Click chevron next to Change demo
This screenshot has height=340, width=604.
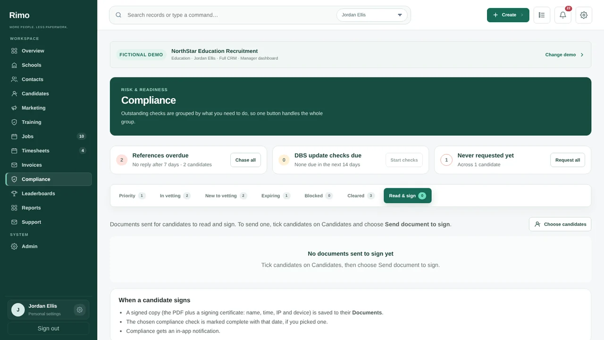coord(582,55)
